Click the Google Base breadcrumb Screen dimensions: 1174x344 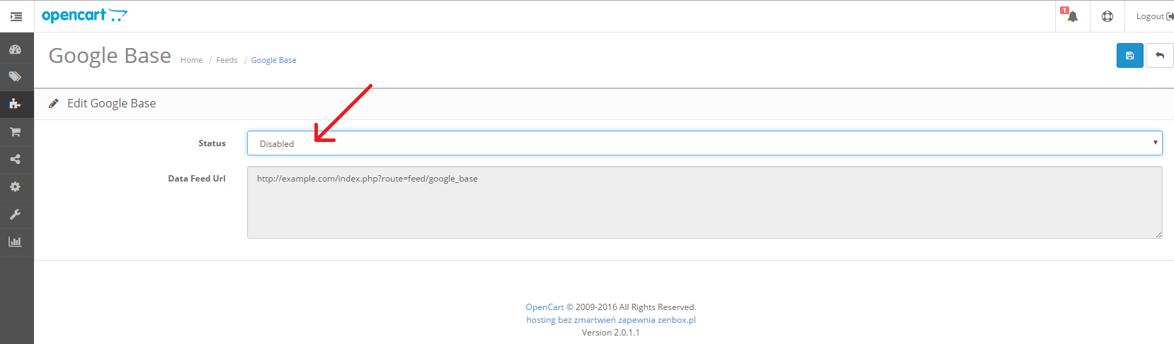pyautogui.click(x=273, y=60)
